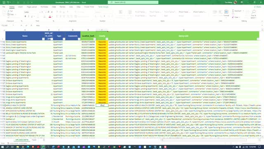Switch to the View tab

[71, 7]
